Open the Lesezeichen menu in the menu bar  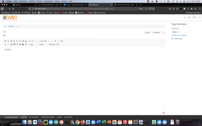[48, 1]
